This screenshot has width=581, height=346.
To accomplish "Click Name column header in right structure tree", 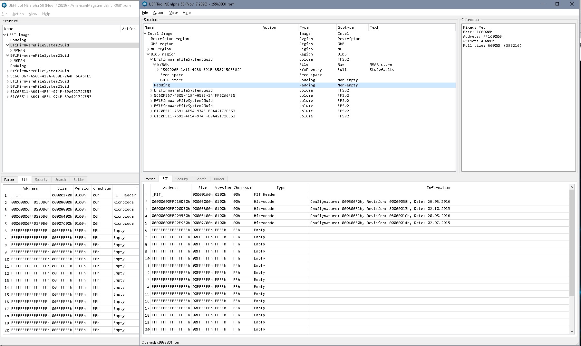I will 202,27.
